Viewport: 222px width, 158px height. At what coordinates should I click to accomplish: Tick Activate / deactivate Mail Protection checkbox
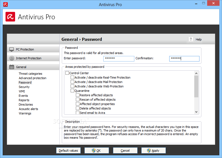pyautogui.click(x=72, y=82)
